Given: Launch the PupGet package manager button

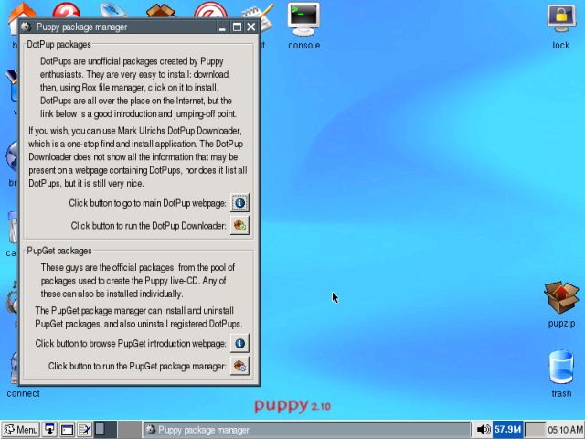Looking at the screenshot, I should (239, 366).
